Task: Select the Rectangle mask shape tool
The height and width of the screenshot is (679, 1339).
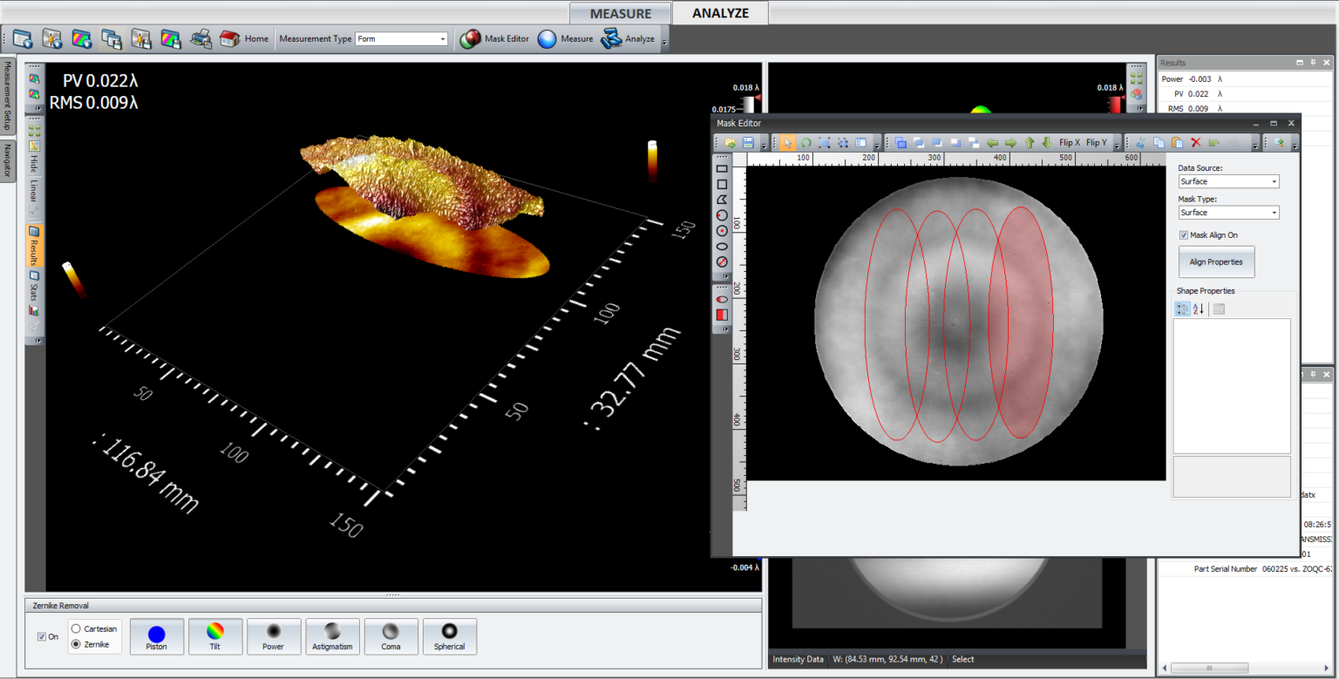Action: pyautogui.click(x=723, y=168)
